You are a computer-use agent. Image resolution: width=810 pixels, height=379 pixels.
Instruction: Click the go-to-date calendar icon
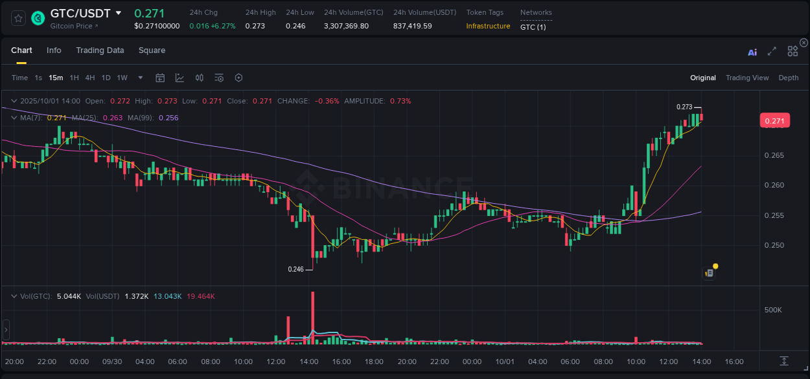(160, 78)
